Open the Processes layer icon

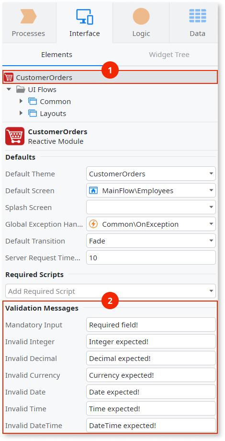[28, 16]
